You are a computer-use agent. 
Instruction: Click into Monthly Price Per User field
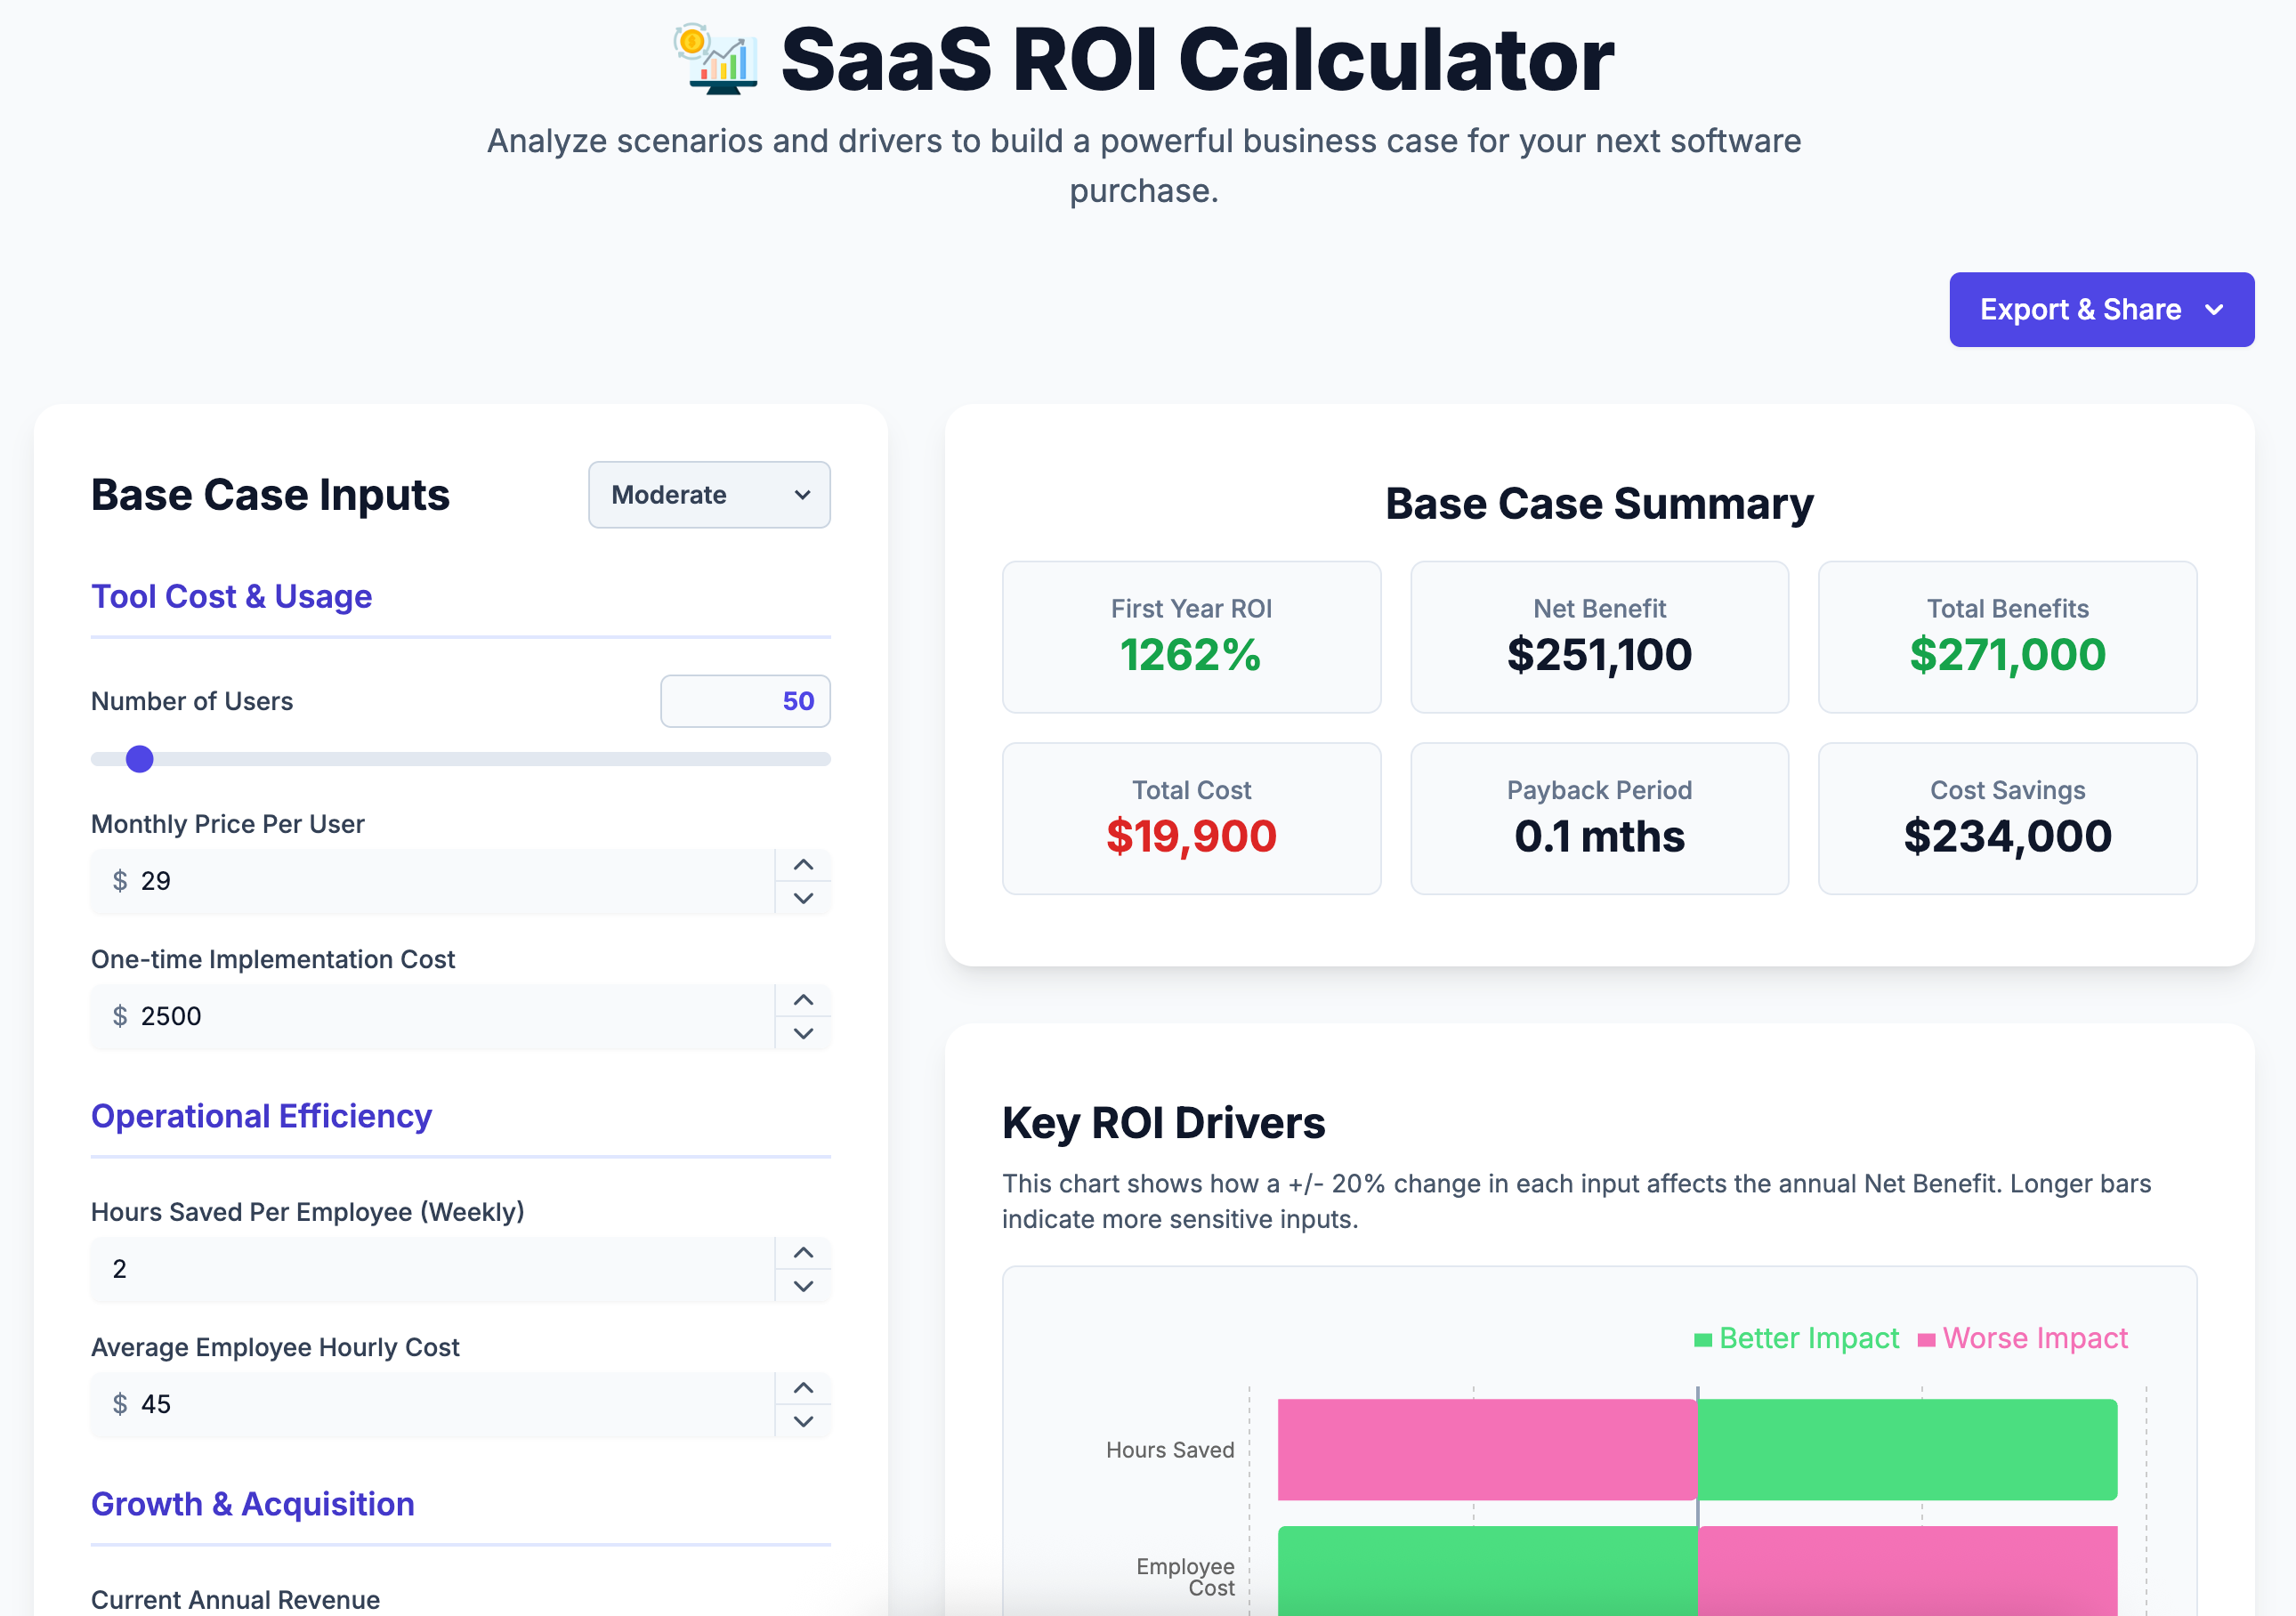440,881
